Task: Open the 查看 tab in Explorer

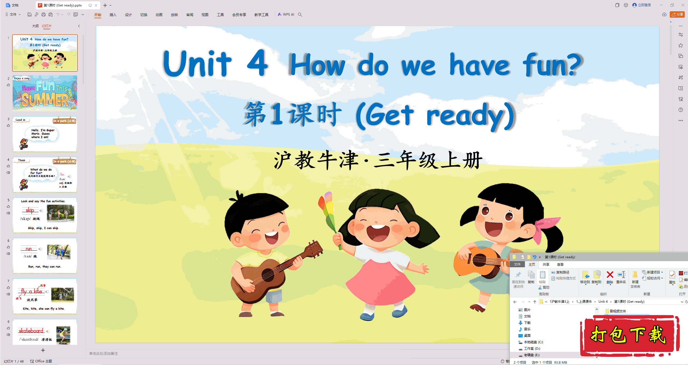Action: click(560, 265)
